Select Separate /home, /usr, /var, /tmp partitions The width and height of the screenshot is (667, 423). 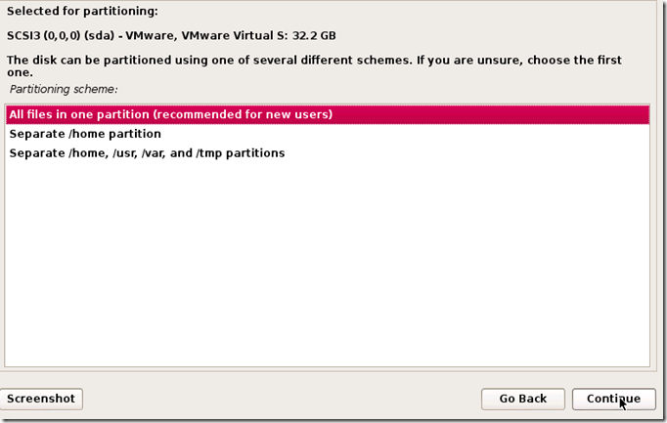pyautogui.click(x=147, y=153)
